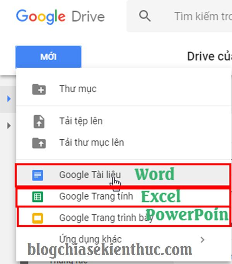Screen dimensions: 232x264
Task: Choose Tải thư mục lên option
Action: [124, 143]
